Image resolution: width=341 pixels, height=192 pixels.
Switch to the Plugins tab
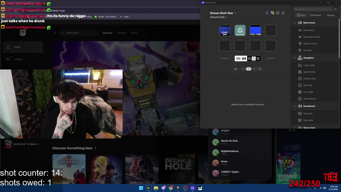click(331, 15)
